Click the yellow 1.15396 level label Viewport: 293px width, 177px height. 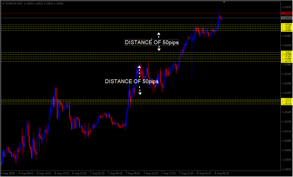(286, 54)
